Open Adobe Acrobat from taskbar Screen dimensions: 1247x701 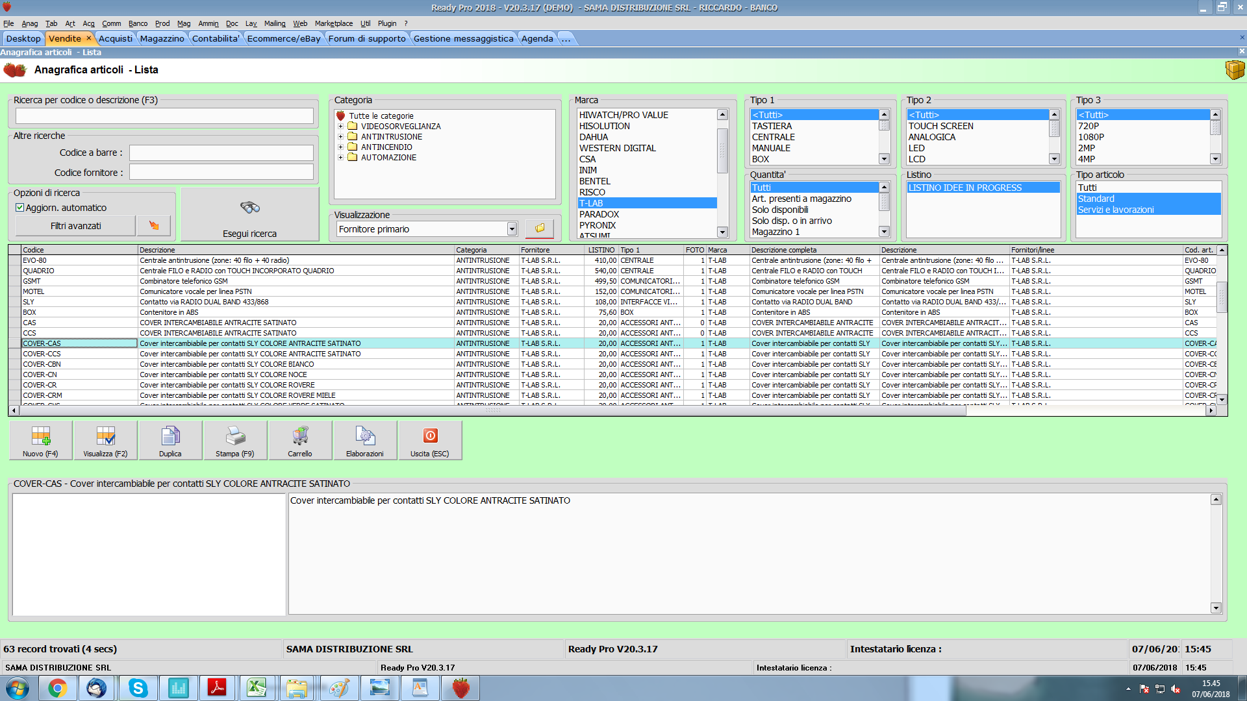(217, 688)
